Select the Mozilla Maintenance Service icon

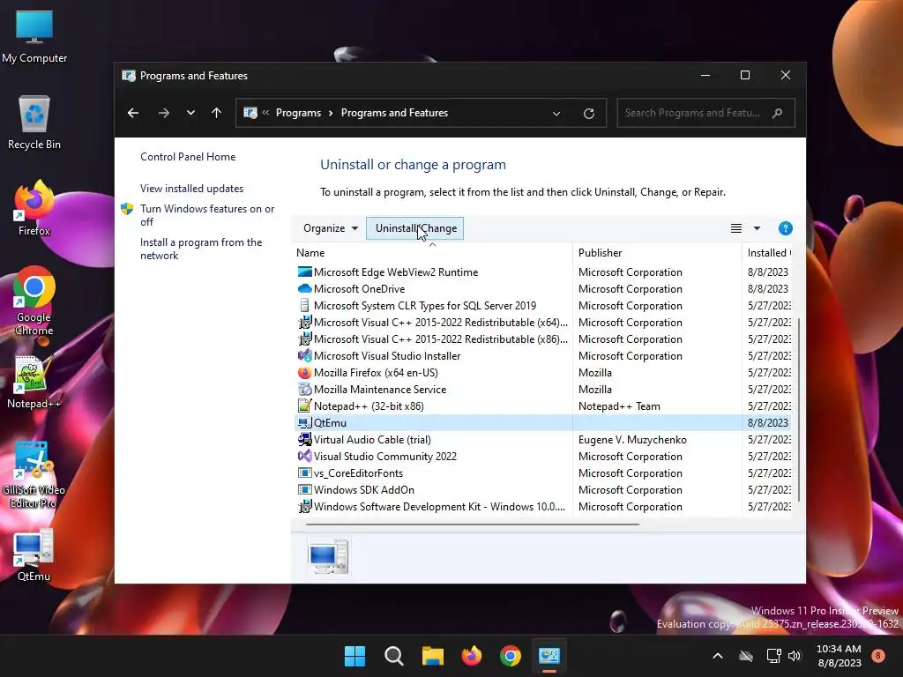click(304, 389)
